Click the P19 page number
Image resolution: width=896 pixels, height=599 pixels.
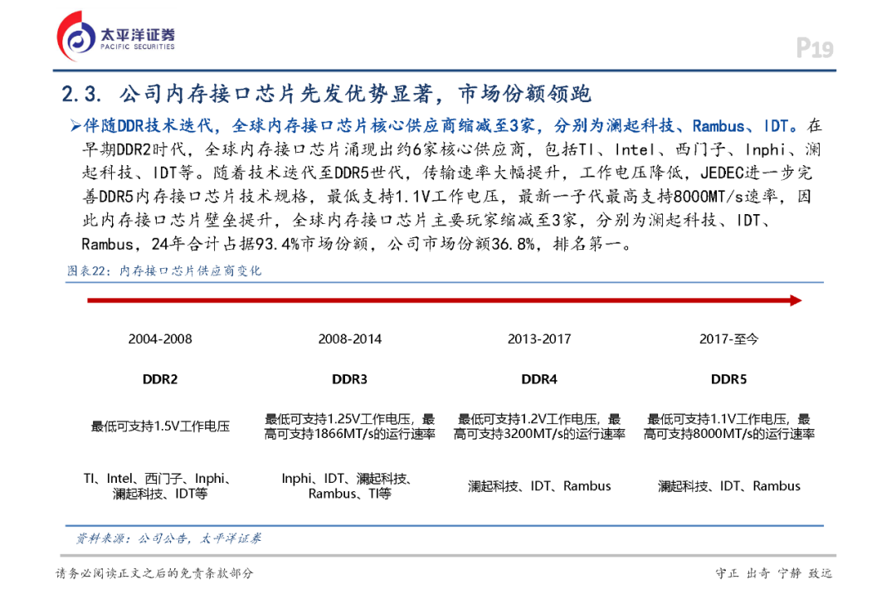click(815, 48)
